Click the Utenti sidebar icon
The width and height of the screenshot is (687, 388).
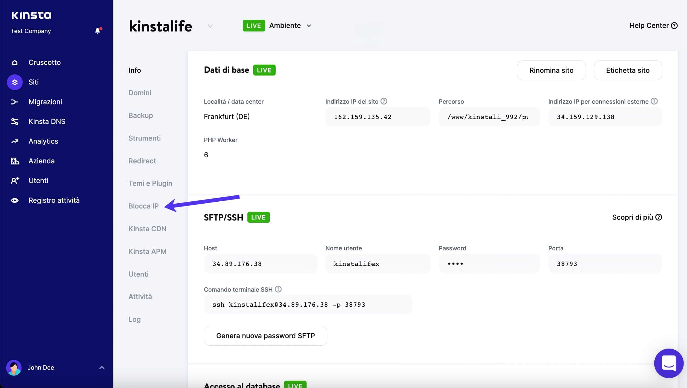coord(15,181)
